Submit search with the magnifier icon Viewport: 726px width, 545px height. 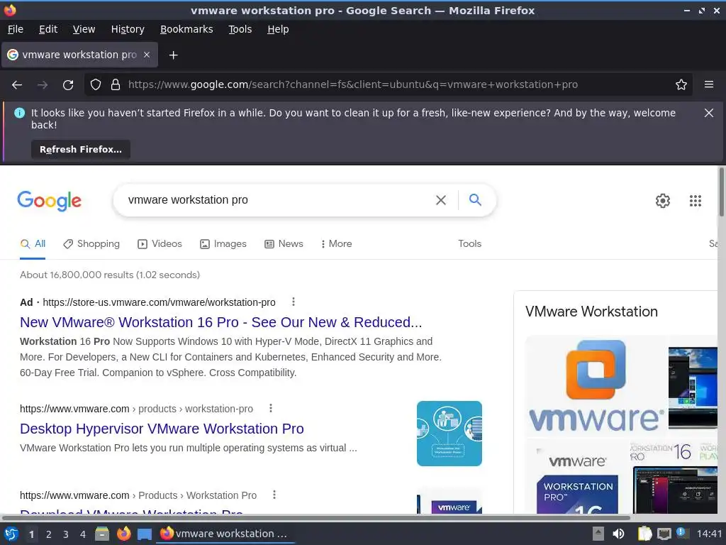click(475, 199)
